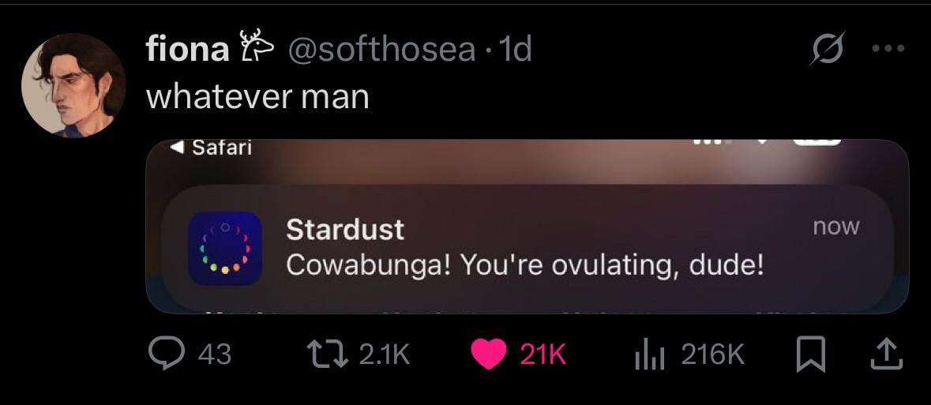View analytics via the bar chart icon
Image resolution: width=931 pixels, height=405 pixels.
point(649,354)
